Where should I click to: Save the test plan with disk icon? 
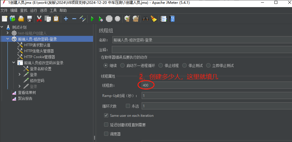pos(30,19)
